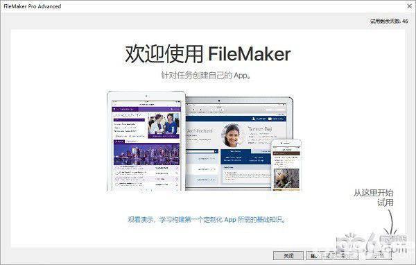Open the demo link about building first custom App
The height and width of the screenshot is (265, 416).
pos(207,220)
